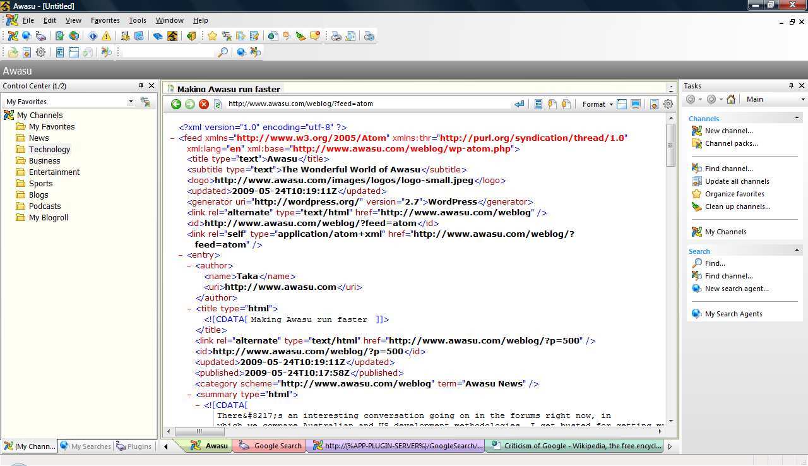Collapse the summary XML element

[189, 395]
